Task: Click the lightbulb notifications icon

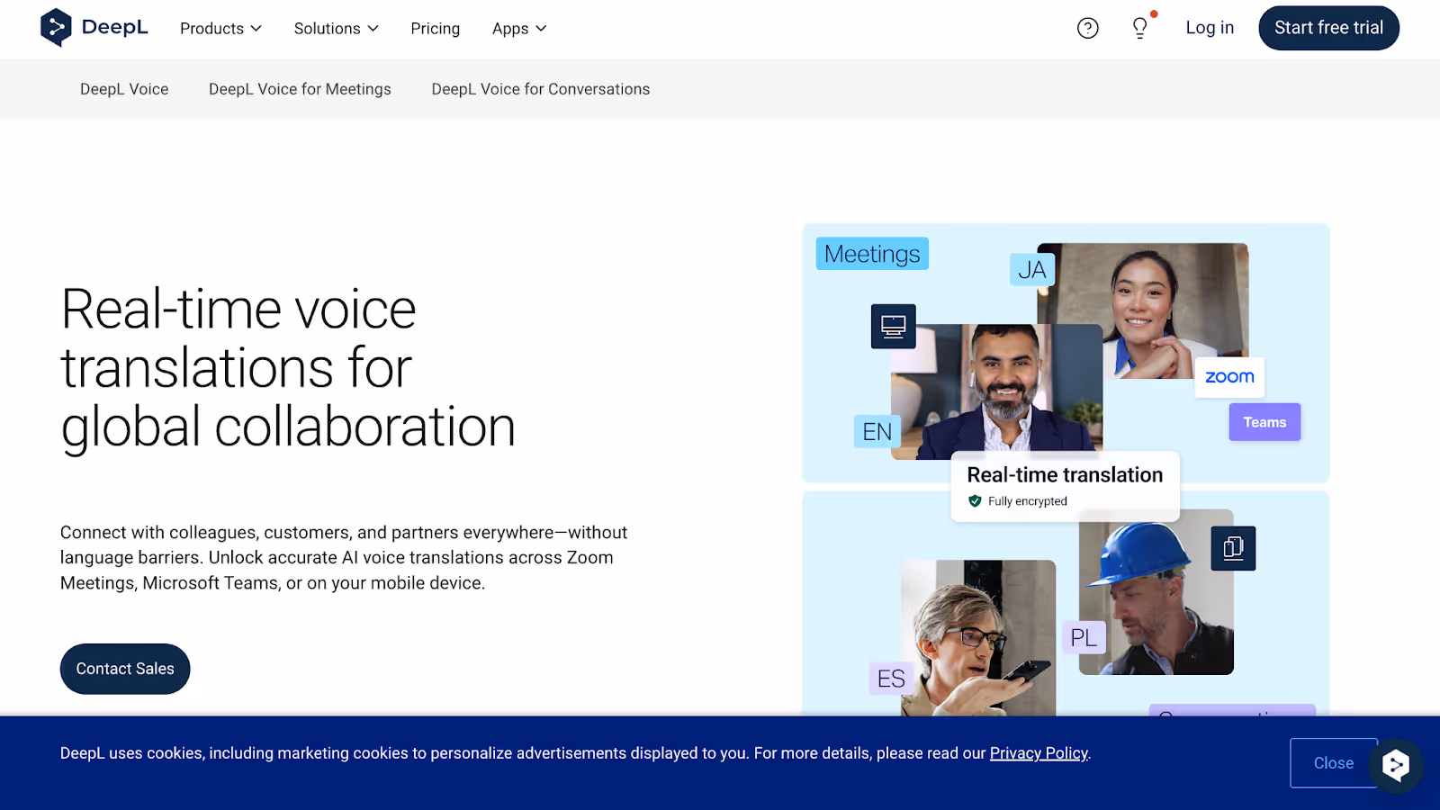Action: (1140, 28)
